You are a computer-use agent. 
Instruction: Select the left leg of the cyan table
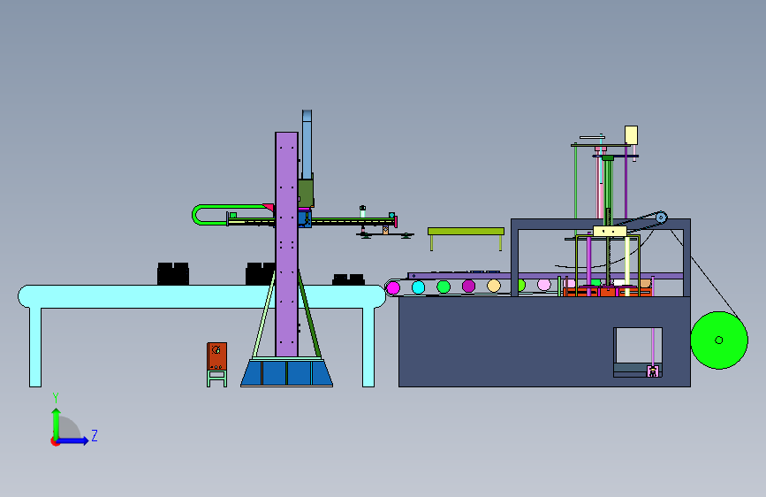(35, 348)
